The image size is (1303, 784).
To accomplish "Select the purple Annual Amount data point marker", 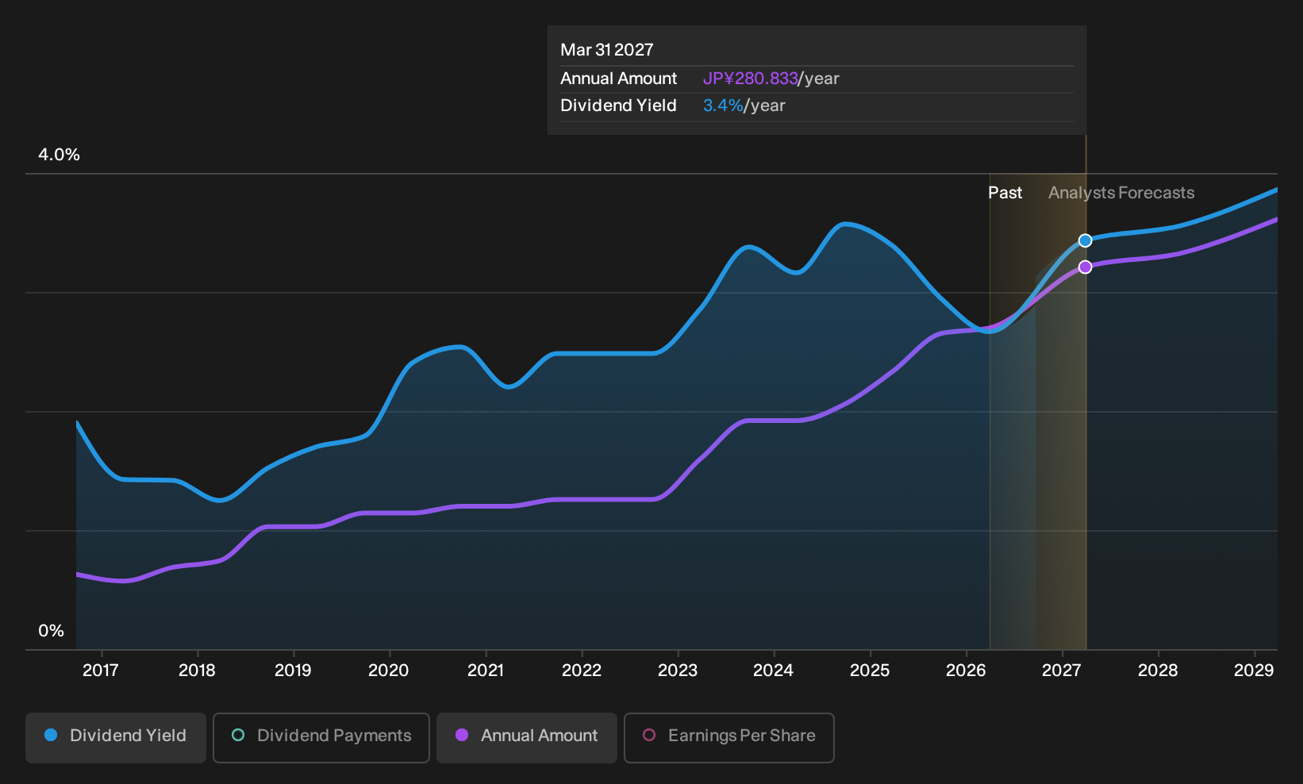I will pyautogui.click(x=1085, y=267).
